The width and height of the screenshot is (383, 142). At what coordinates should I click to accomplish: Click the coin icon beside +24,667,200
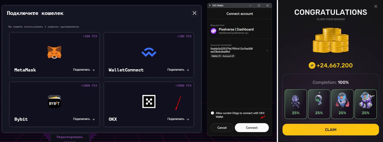[x=312, y=65]
